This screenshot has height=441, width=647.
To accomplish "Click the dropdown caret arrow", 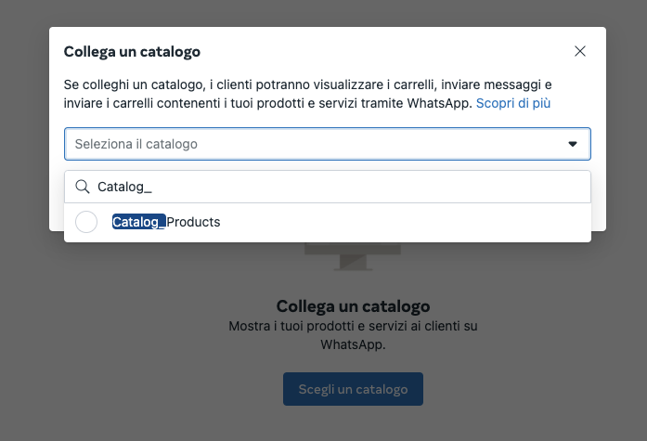I will [x=573, y=144].
